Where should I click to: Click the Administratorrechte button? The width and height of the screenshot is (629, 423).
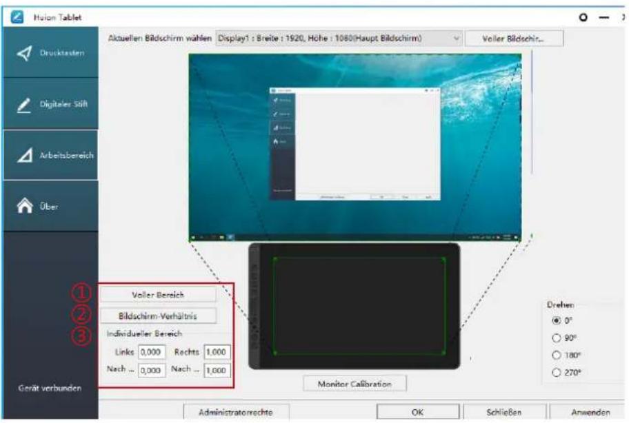pos(236,412)
